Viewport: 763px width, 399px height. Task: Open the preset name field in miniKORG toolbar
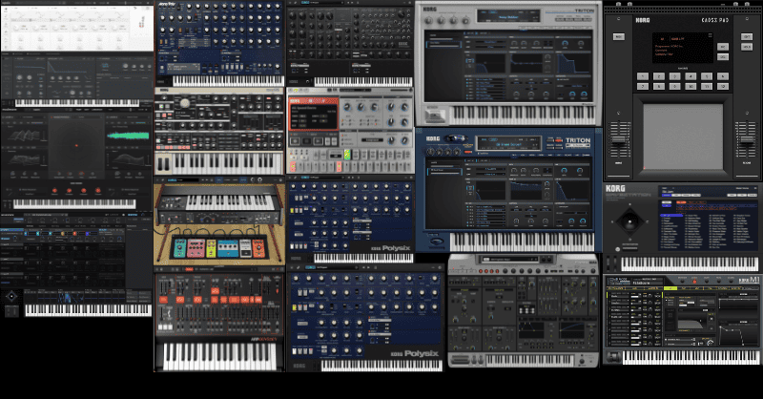[184, 179]
